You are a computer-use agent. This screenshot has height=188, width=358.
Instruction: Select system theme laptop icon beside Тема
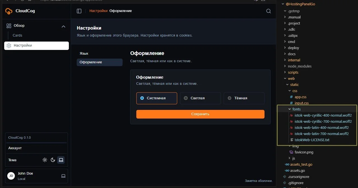click(x=61, y=160)
